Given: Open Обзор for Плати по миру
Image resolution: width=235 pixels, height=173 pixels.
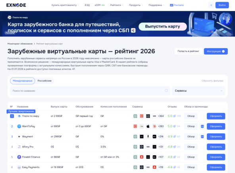Looking at the screenshot, I should (x=191, y=116).
